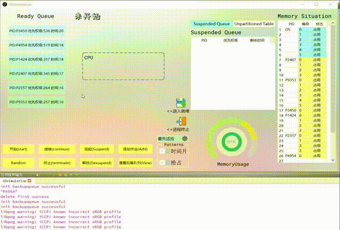
Task: Click the "P4954" line in the output console
Action: (x=9, y=192)
